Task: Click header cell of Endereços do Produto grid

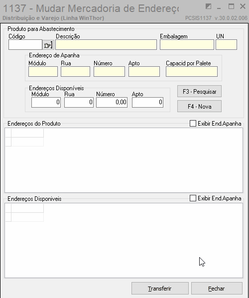Action: coord(27,133)
